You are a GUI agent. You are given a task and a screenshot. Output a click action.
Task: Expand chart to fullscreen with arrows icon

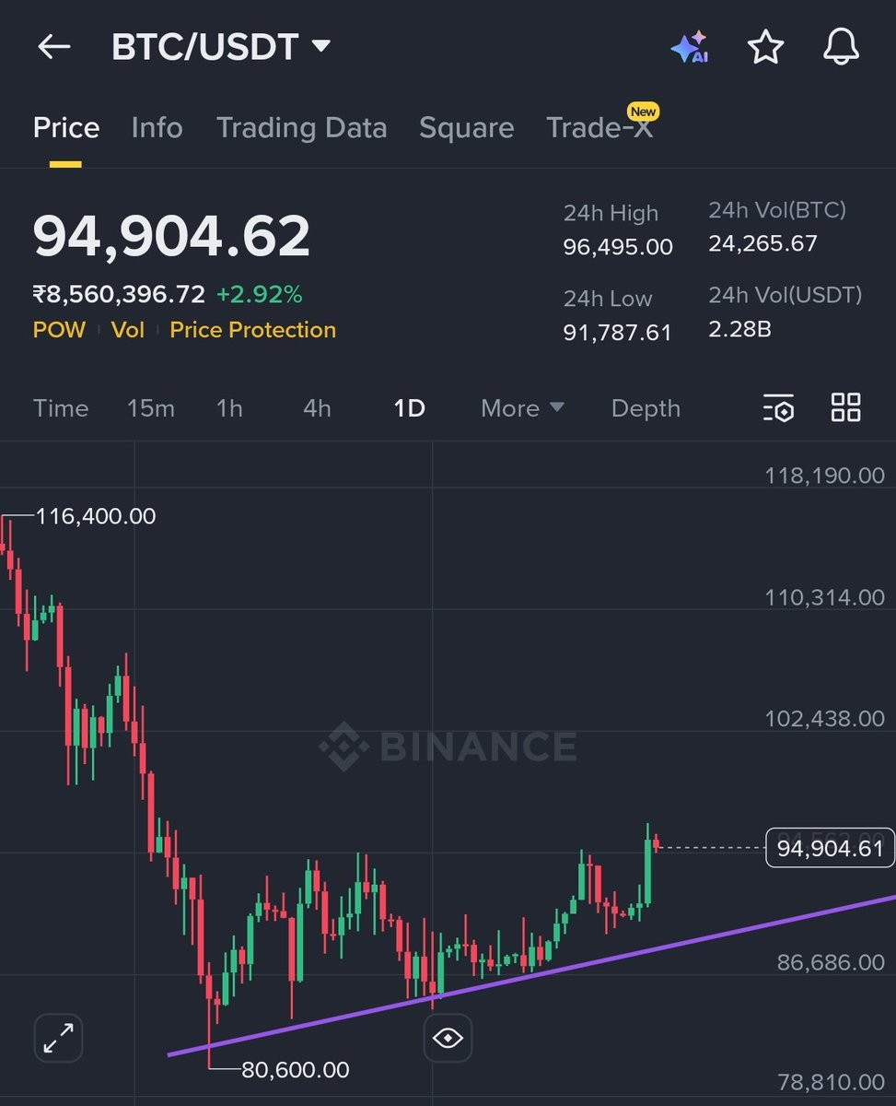coord(59,1037)
